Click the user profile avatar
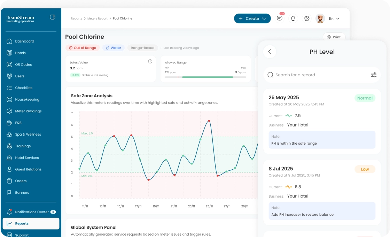The height and width of the screenshot is (237, 390). [320, 19]
